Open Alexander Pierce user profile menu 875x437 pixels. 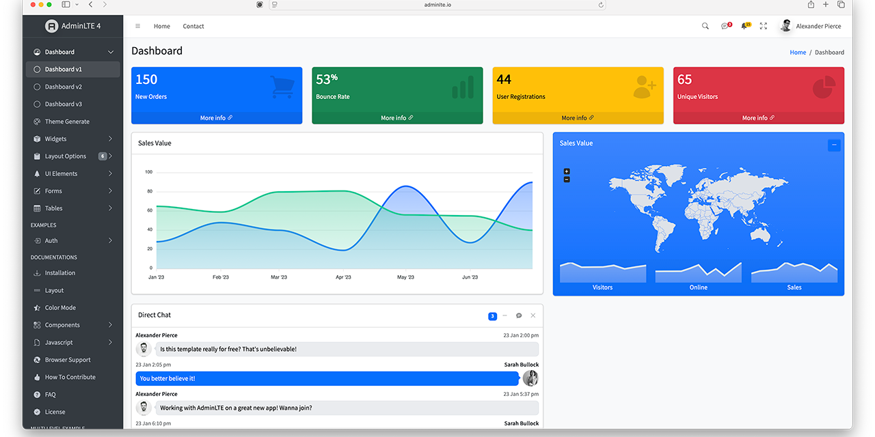coord(811,26)
